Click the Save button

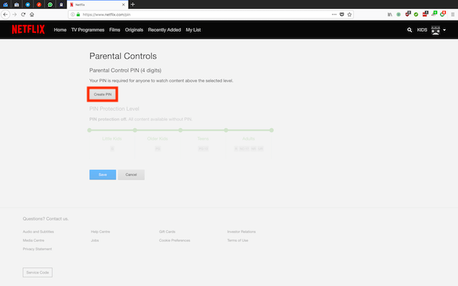click(x=102, y=174)
